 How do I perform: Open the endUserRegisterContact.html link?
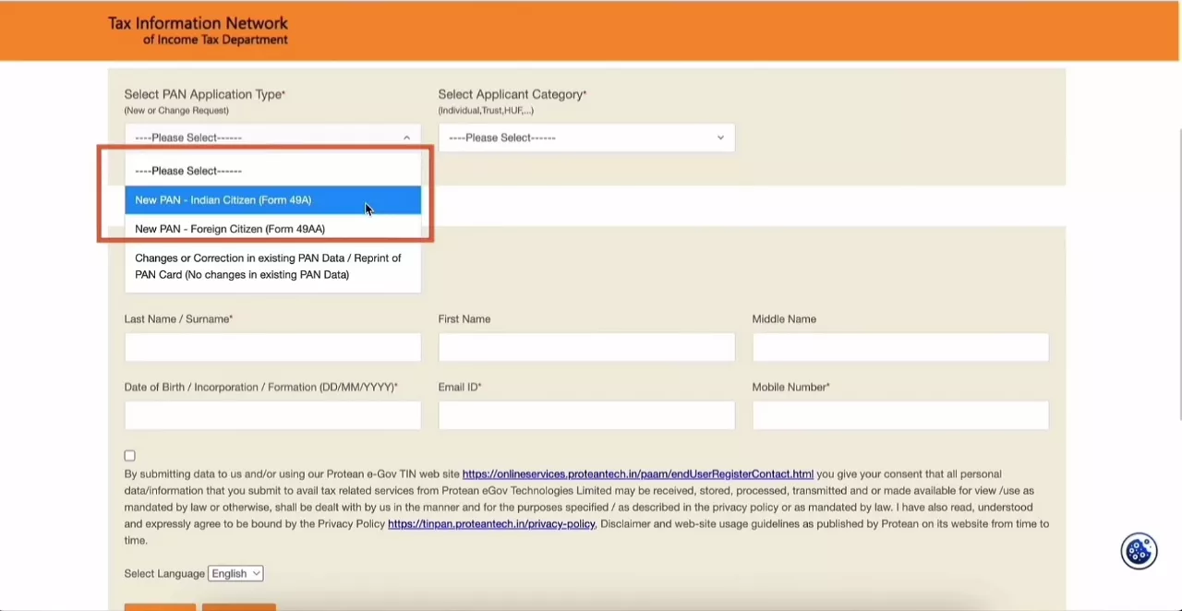(x=637, y=473)
